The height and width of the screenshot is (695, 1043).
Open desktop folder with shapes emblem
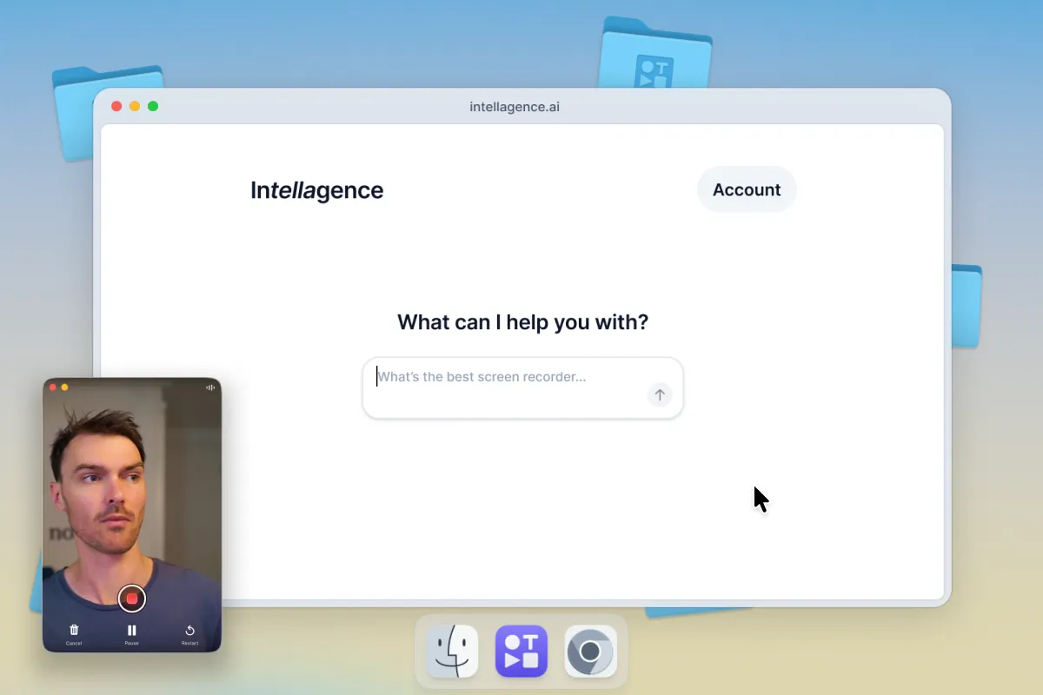(656, 54)
